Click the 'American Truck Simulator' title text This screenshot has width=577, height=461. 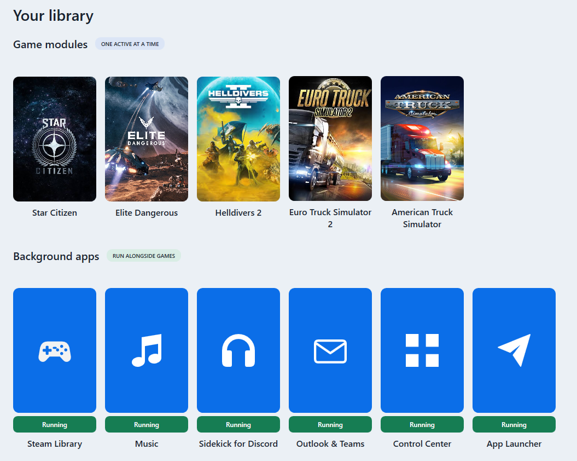(x=422, y=218)
